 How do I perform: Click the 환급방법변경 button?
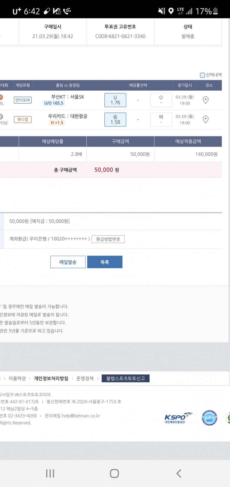click(x=108, y=239)
